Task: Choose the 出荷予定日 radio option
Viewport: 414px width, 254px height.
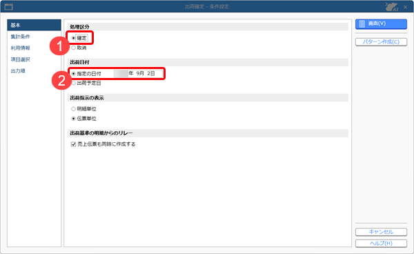Action: click(73, 83)
